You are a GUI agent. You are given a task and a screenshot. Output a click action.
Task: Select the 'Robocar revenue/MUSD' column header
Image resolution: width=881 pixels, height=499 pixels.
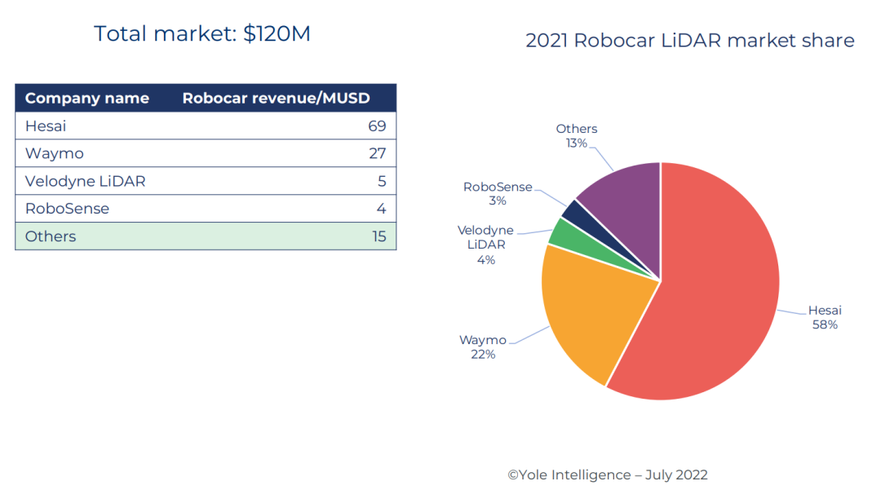click(276, 99)
